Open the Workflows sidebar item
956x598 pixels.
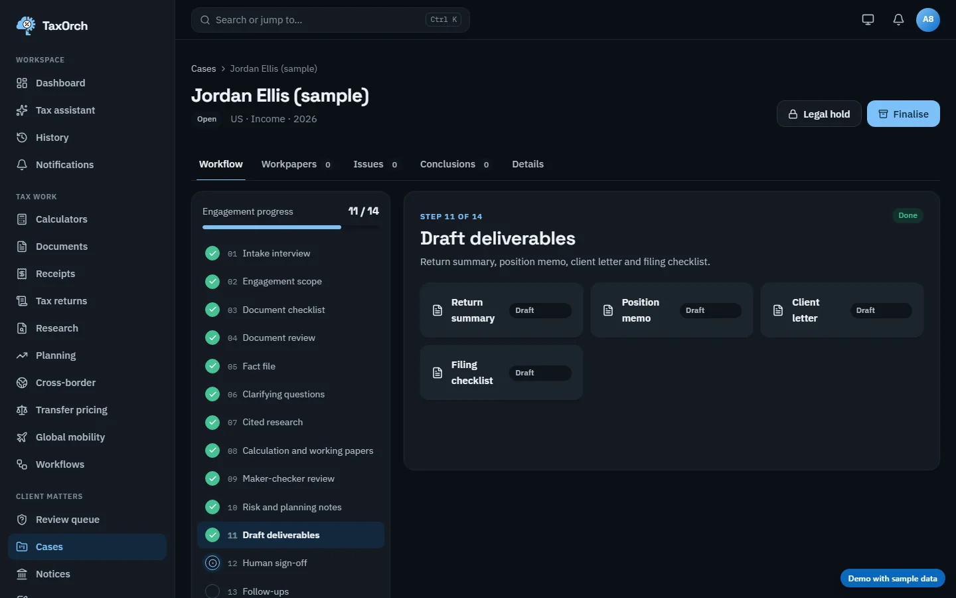click(x=87, y=464)
